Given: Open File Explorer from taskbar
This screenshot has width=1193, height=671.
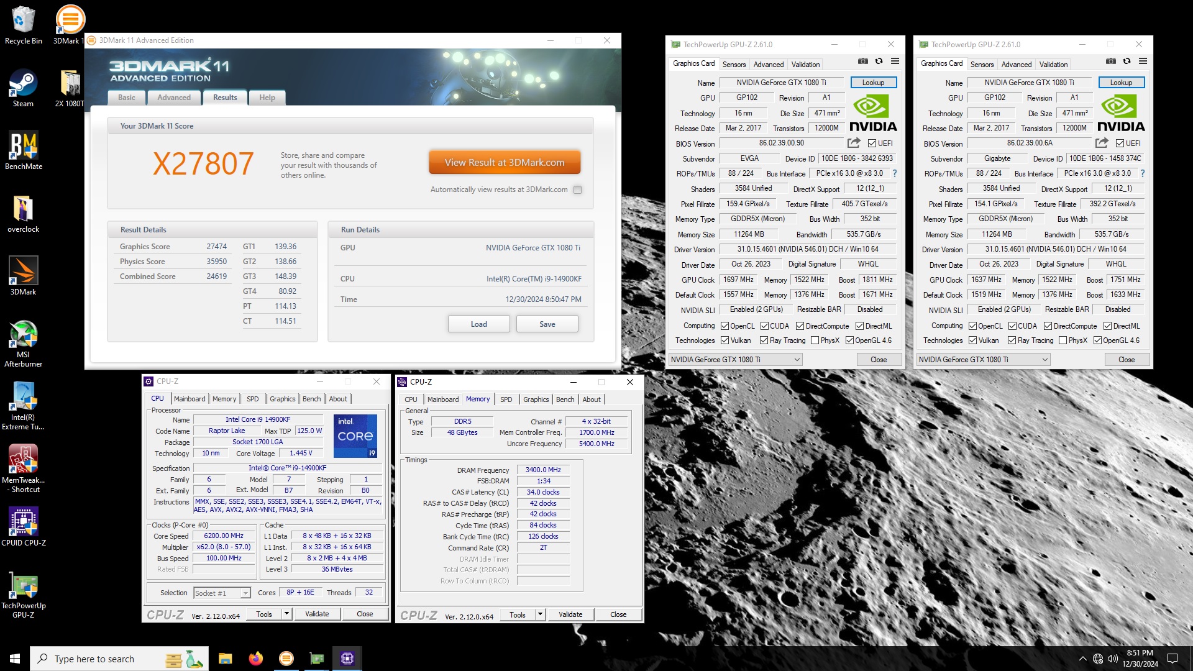Looking at the screenshot, I should tap(225, 659).
